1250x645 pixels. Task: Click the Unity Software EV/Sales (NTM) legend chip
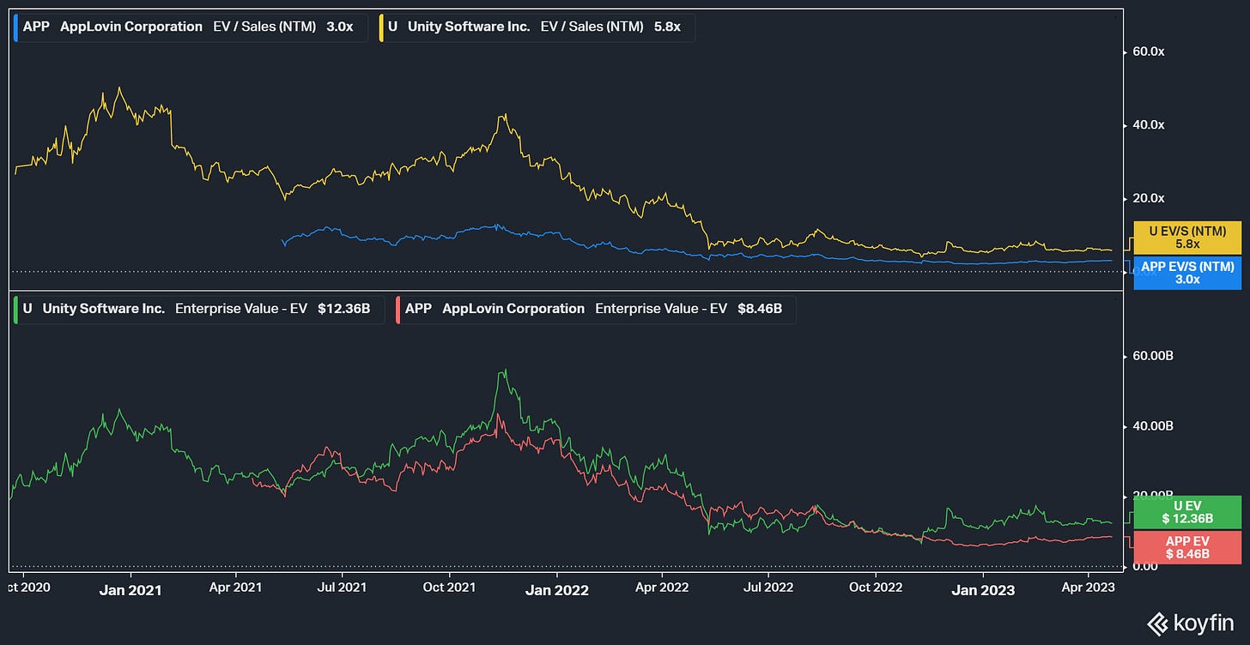click(x=537, y=27)
